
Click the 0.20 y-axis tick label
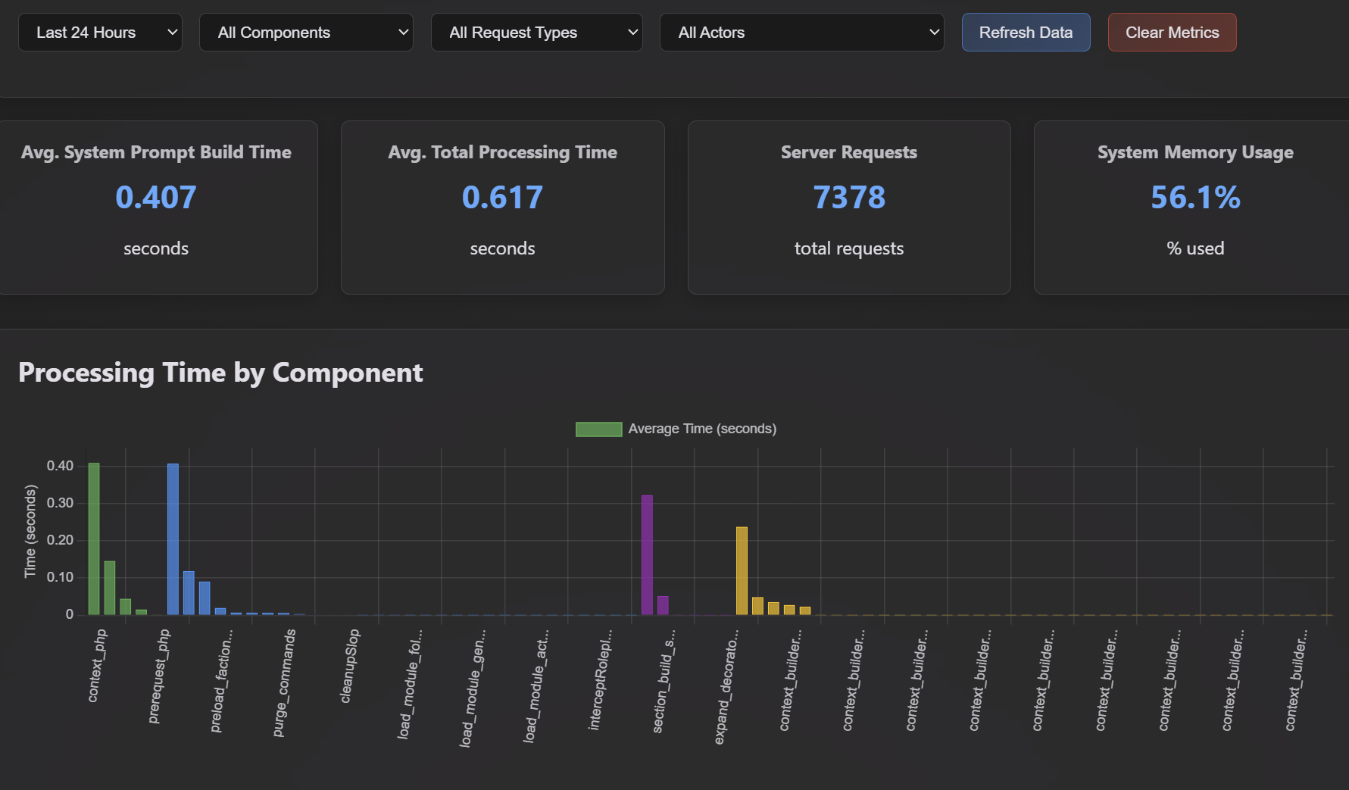(x=60, y=540)
